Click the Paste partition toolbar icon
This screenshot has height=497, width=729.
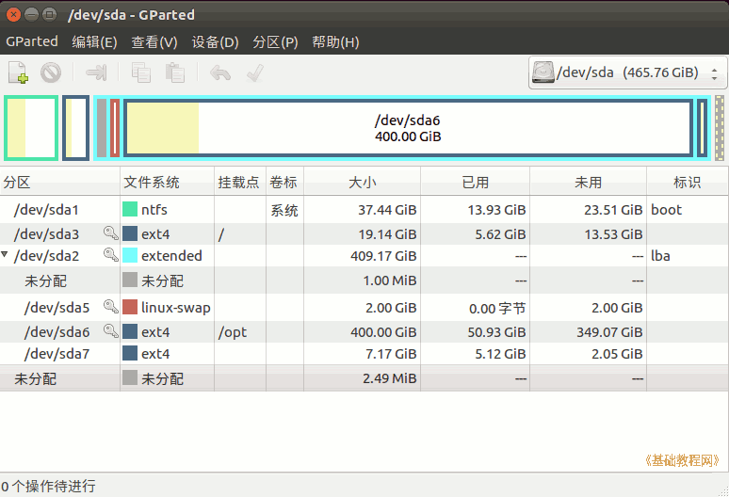point(175,72)
